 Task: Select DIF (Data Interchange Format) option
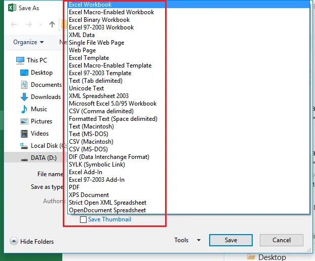pyautogui.click(x=188, y=157)
